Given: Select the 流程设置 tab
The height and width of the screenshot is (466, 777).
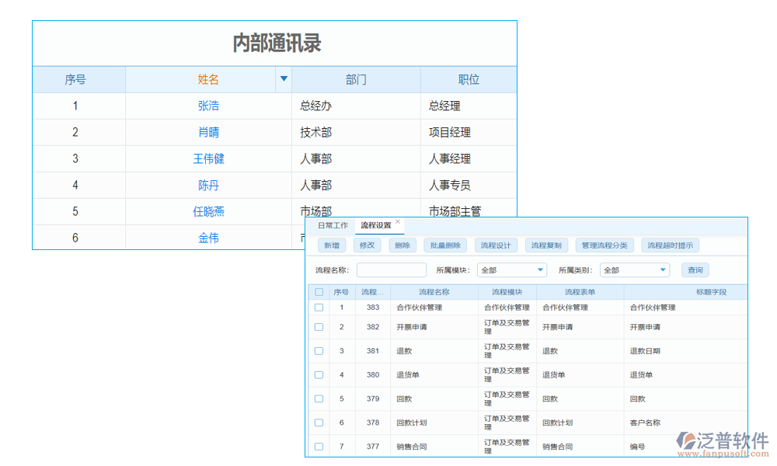Looking at the screenshot, I should [375, 225].
